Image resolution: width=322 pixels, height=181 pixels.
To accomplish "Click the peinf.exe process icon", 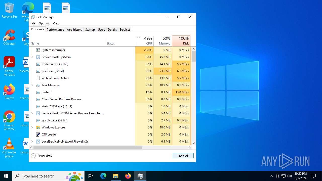I will coord(38,71).
